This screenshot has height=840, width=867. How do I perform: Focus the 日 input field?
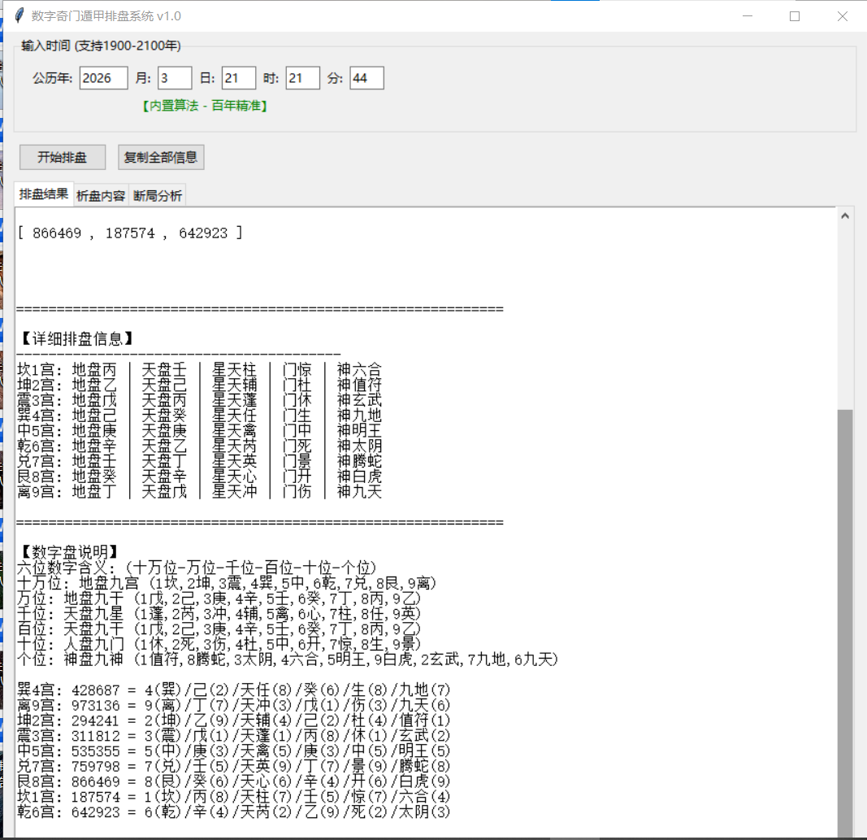click(239, 78)
